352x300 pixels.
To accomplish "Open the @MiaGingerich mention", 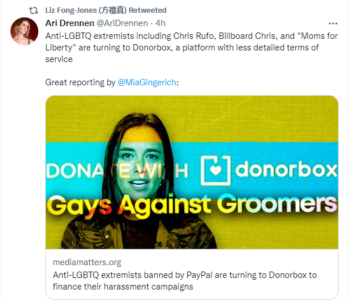I will coord(147,82).
